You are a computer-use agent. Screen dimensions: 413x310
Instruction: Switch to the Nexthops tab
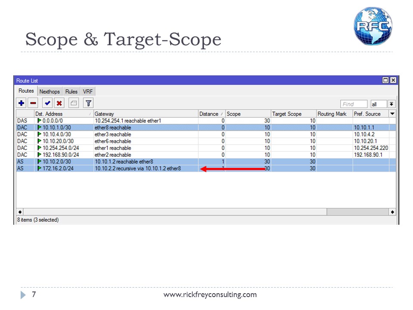49,91
